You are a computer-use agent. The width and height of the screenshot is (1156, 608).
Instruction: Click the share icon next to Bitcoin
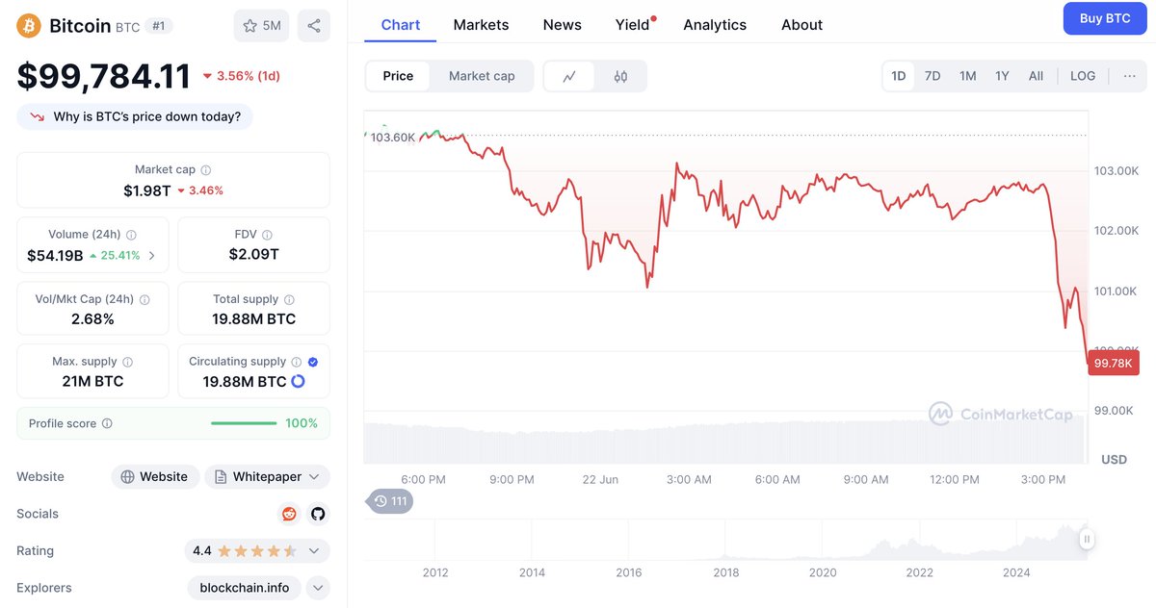(314, 26)
